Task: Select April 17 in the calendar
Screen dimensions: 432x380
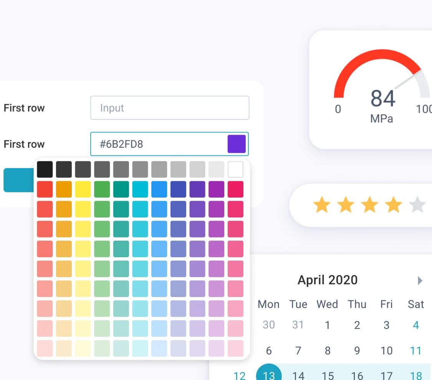Action: coord(387,376)
